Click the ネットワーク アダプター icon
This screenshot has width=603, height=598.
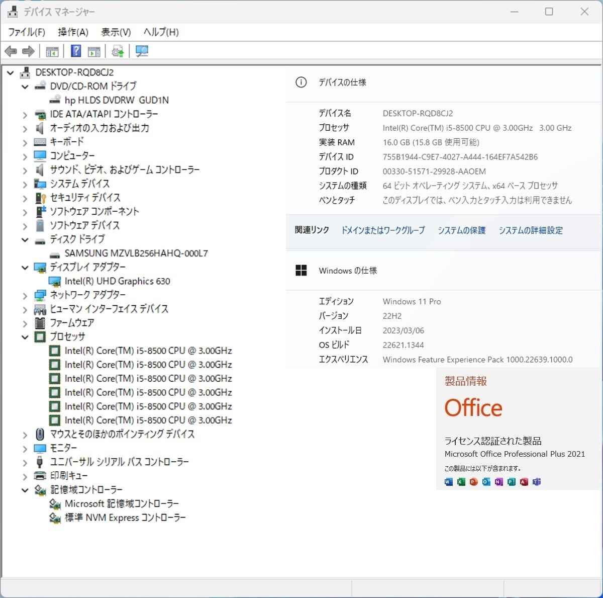point(40,295)
